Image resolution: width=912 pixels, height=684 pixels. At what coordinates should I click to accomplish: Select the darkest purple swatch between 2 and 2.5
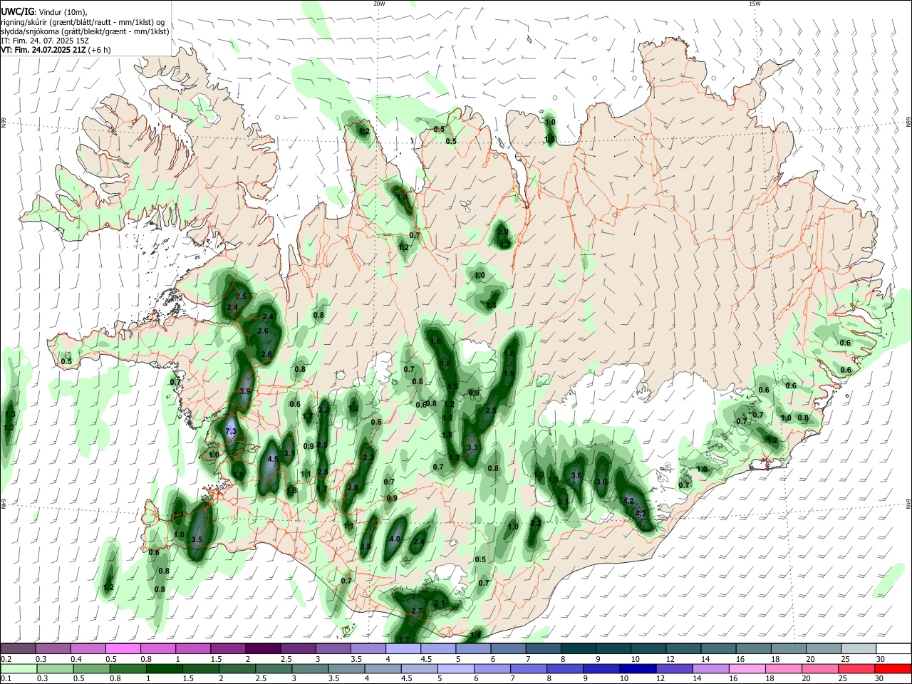[263, 648]
